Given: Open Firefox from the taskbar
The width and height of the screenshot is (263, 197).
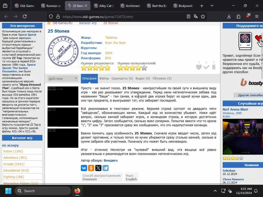Looking at the screenshot, I should (77, 191).
